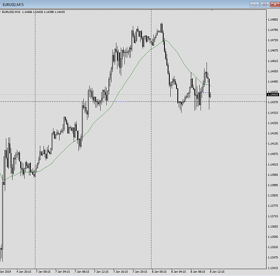Image resolution: width=280 pixels, height=276 pixels.
Task: Click price label 1.13715 on axis
Action: [x=273, y=216]
